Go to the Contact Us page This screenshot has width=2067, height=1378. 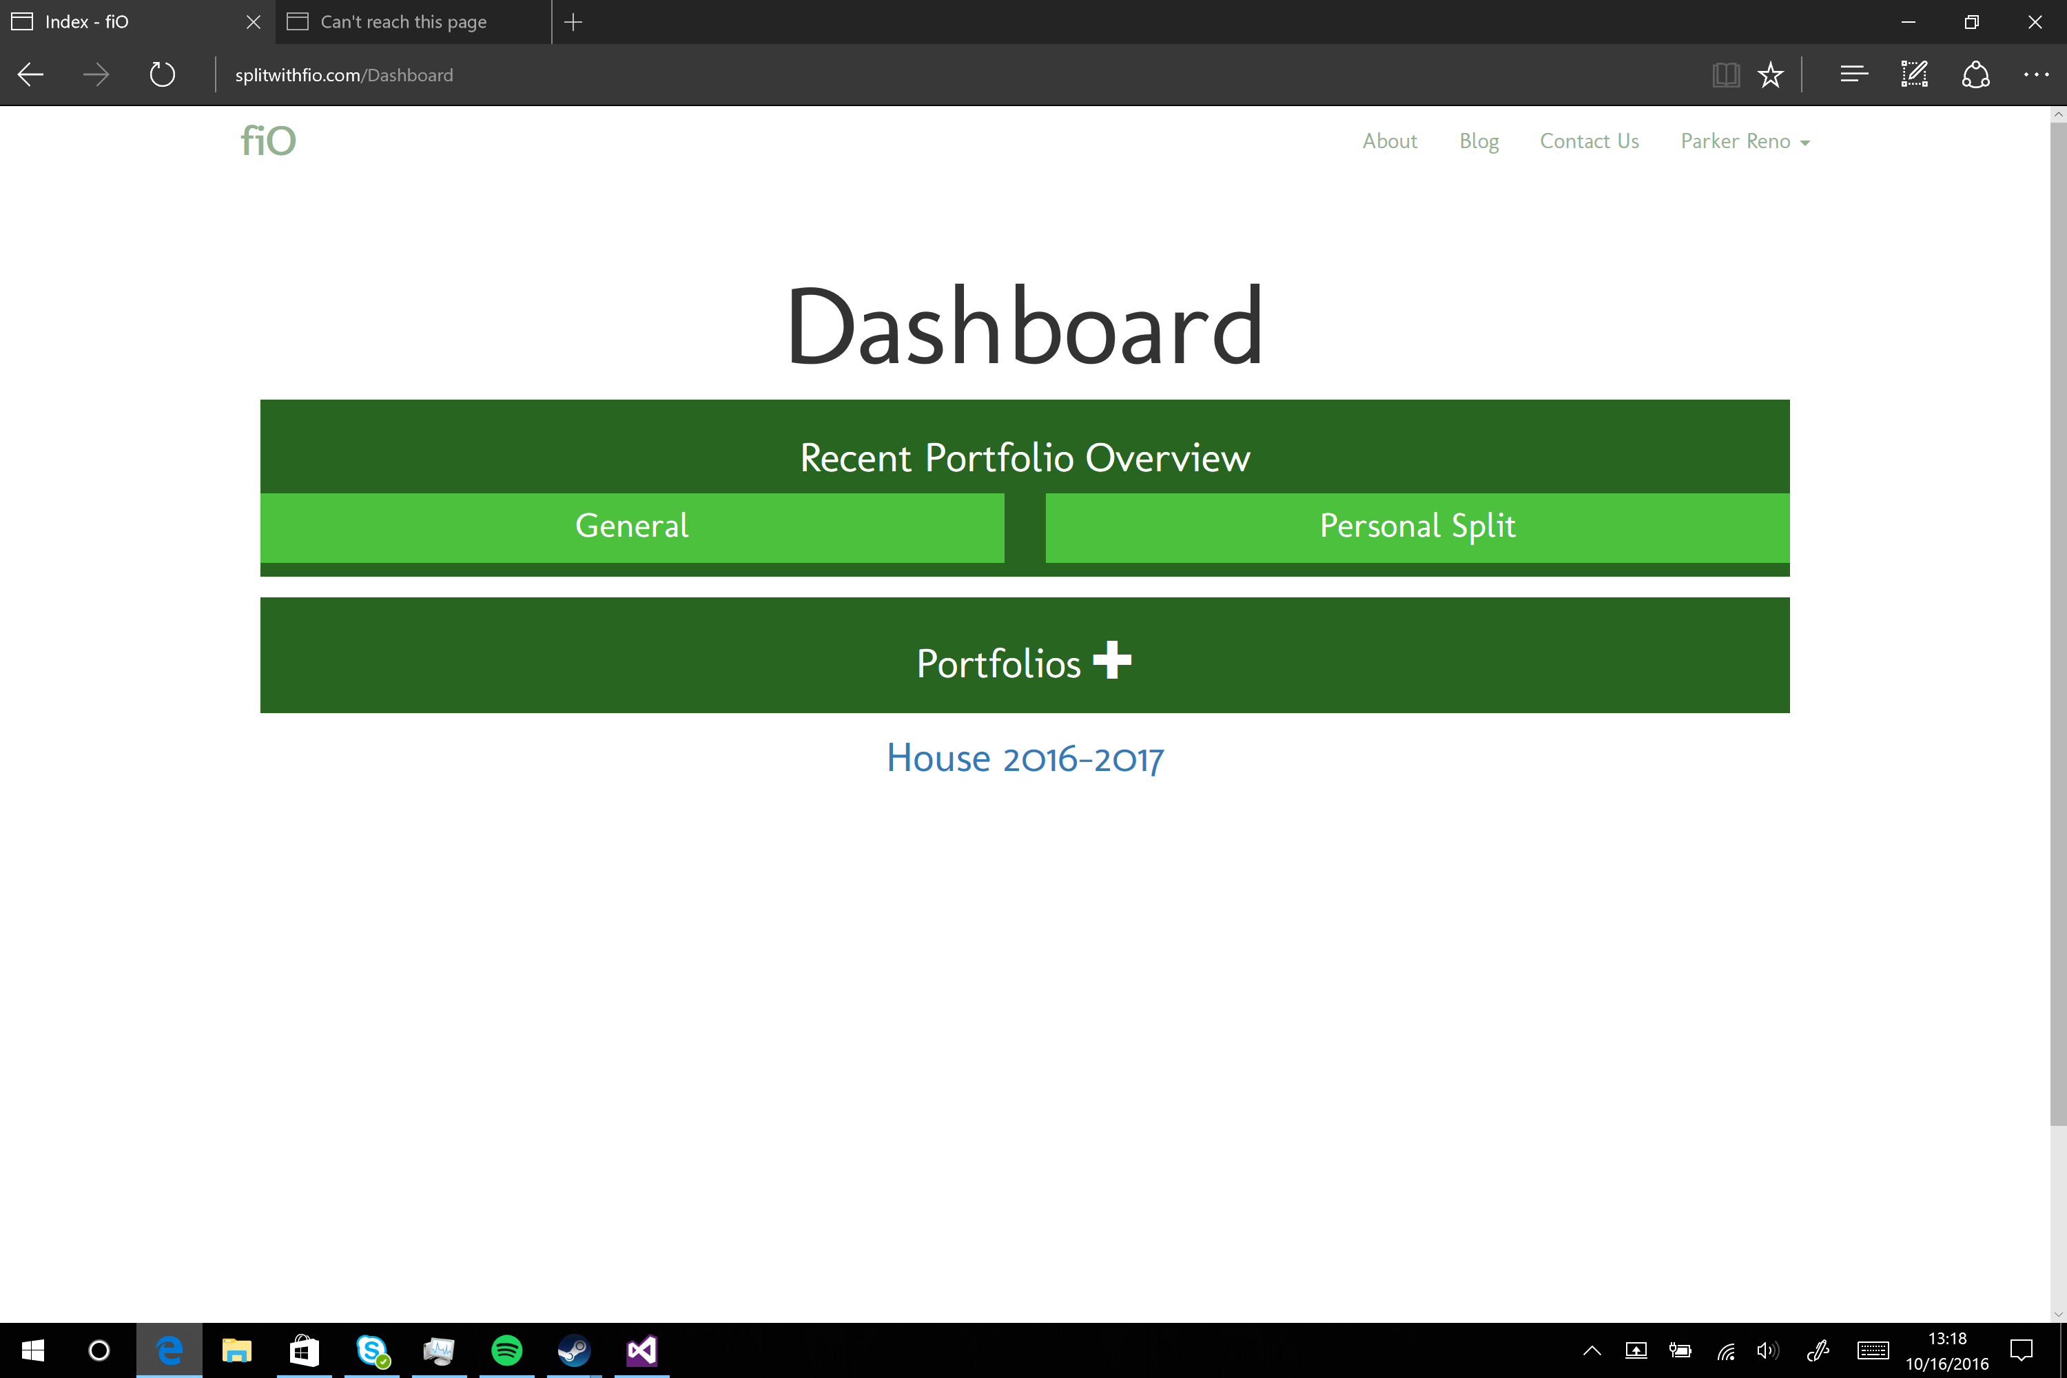pos(1589,141)
